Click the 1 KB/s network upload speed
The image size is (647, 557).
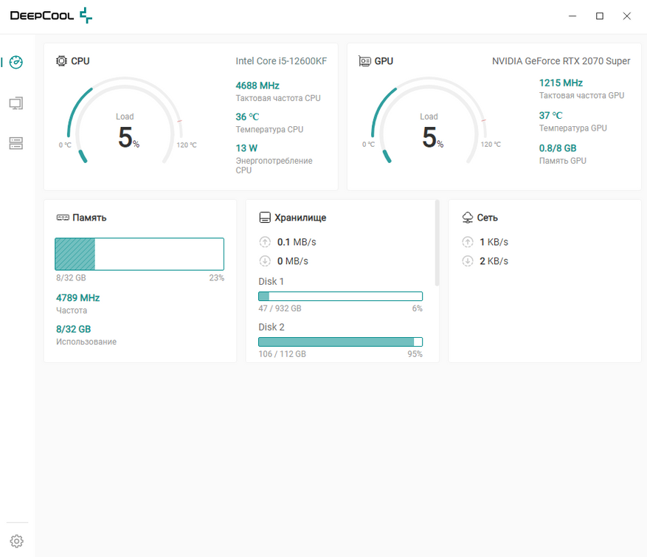pos(494,242)
